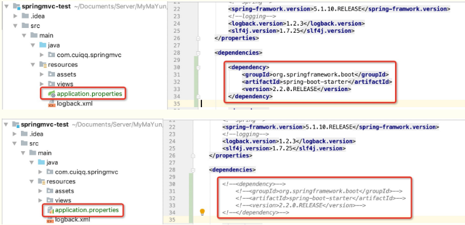Collapse the springmvc-test root in upper tree

(7, 7)
